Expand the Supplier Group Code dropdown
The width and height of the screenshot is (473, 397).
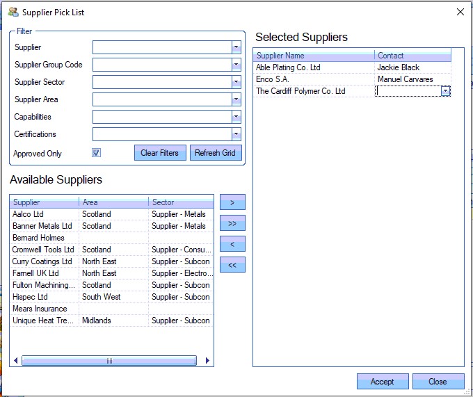(x=236, y=65)
